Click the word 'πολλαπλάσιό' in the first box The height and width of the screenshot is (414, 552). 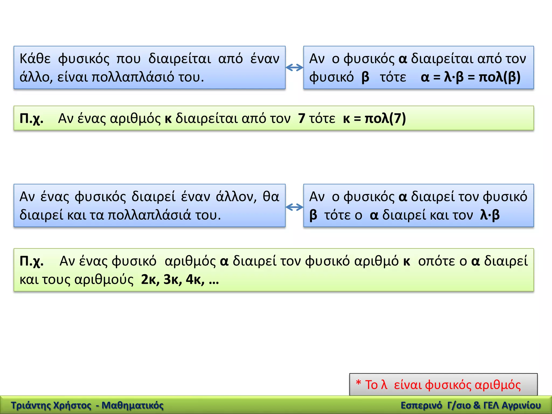click(x=133, y=77)
